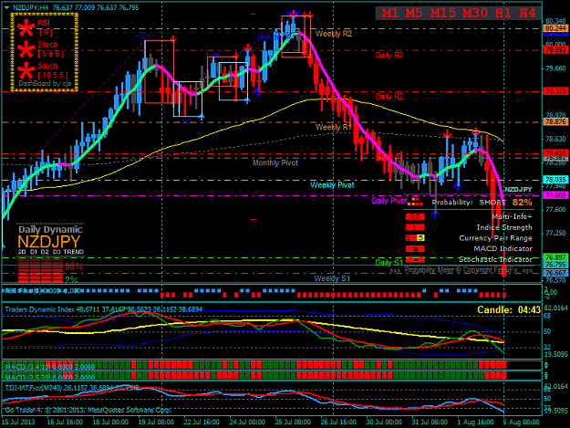Click the Weekly R1 level label

pyautogui.click(x=333, y=127)
